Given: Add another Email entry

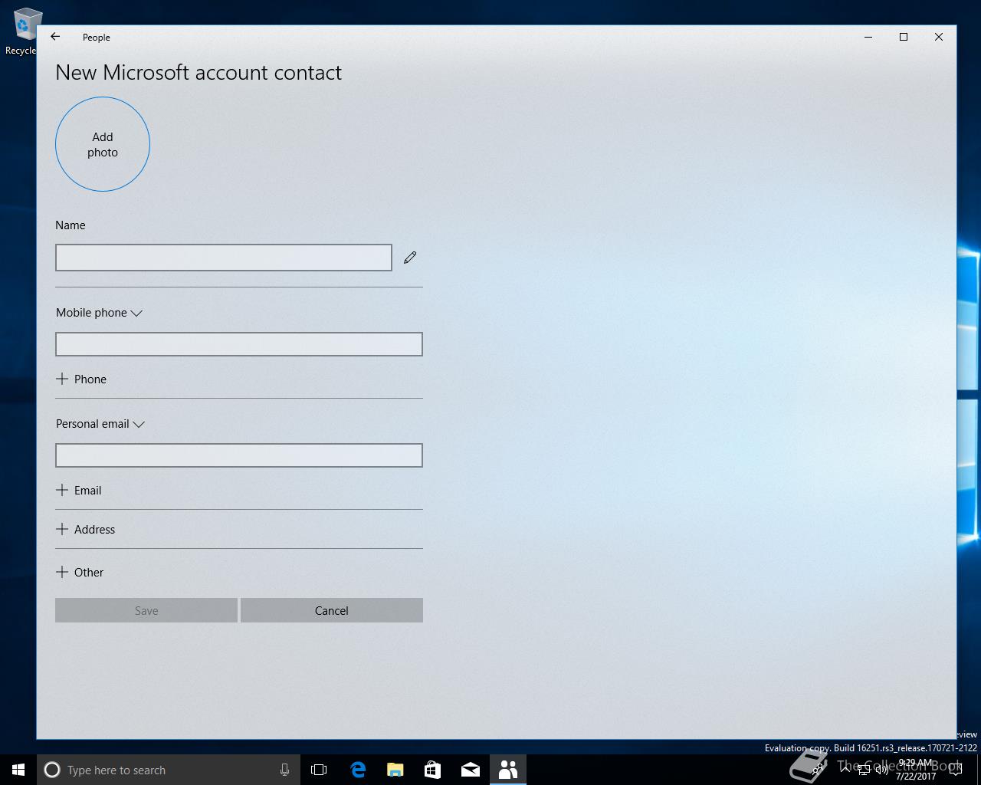Looking at the screenshot, I should point(79,491).
